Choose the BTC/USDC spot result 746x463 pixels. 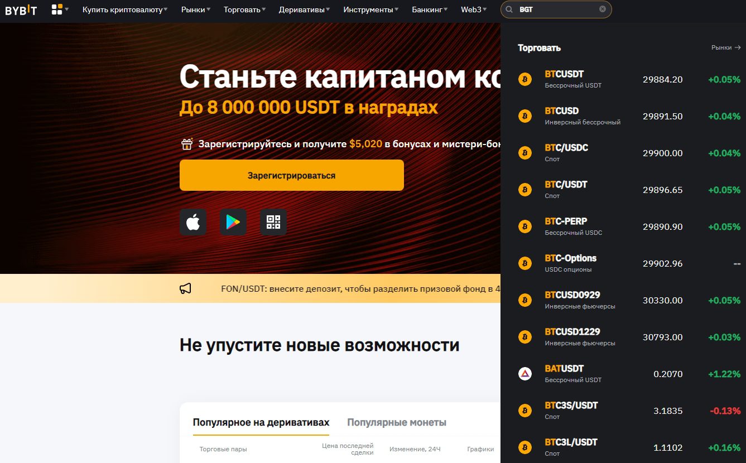click(623, 153)
